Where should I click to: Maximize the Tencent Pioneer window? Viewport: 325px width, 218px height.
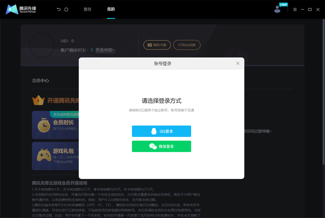coord(310,9)
